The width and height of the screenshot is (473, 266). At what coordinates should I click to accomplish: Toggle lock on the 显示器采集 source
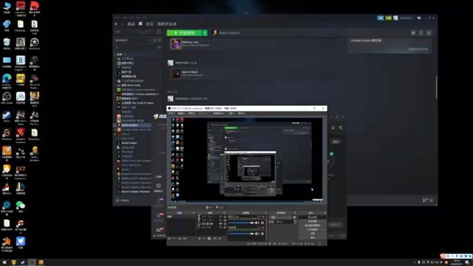(225, 224)
